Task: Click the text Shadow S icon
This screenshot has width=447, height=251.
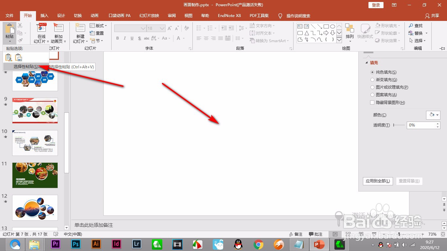Action: pyautogui.click(x=139, y=38)
